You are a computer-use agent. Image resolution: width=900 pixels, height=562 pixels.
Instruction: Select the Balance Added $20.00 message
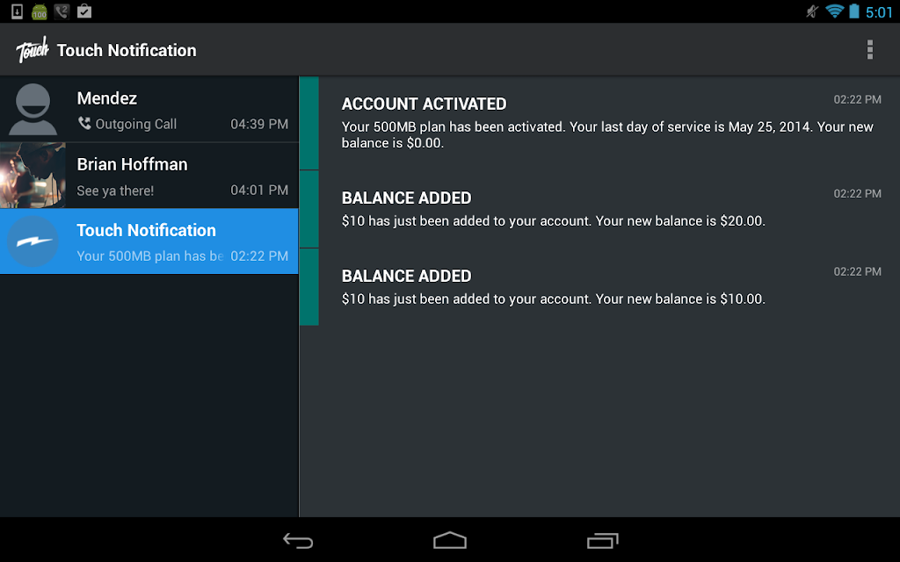(599, 209)
